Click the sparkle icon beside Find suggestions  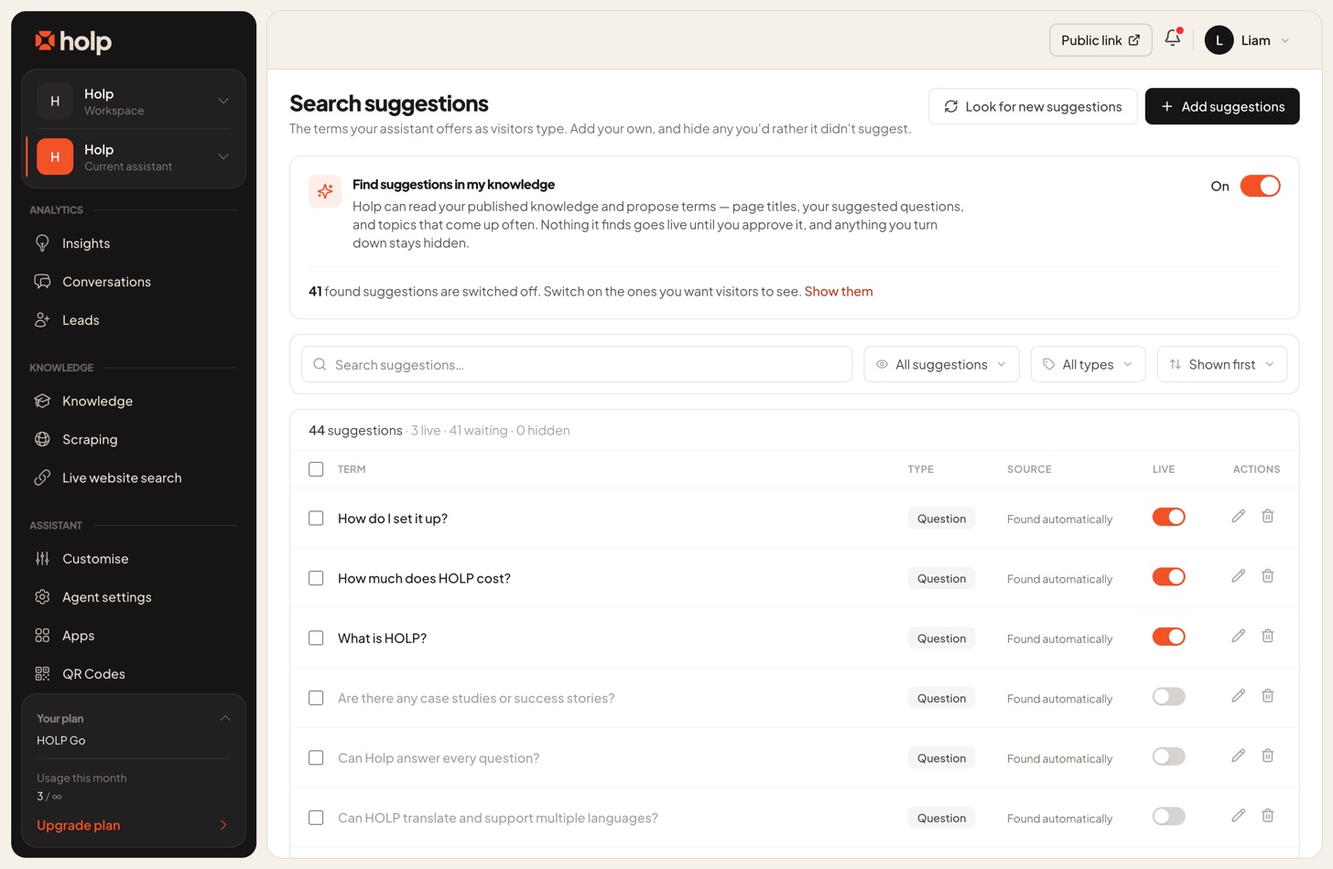pyautogui.click(x=325, y=191)
